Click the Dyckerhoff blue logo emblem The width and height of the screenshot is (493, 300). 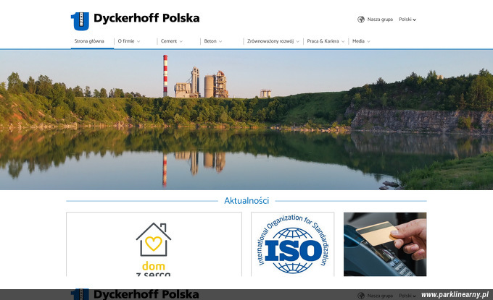coord(80,21)
